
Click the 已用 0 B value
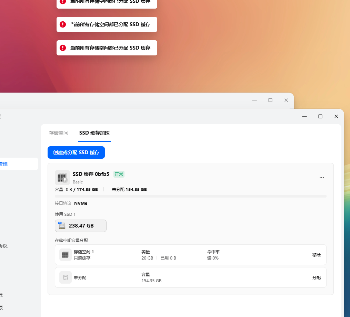pyautogui.click(x=168, y=258)
